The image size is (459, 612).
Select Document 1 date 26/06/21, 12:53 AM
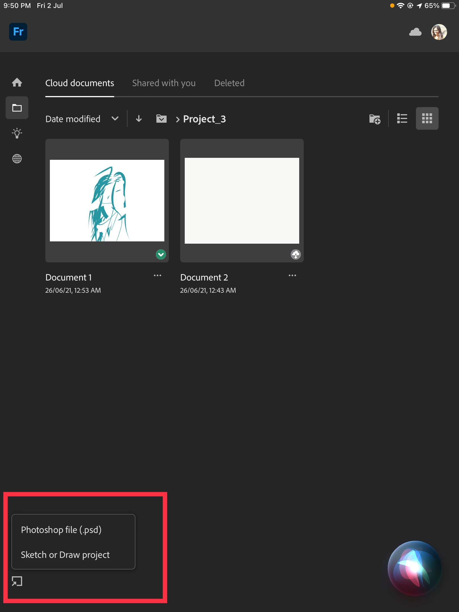[73, 290]
